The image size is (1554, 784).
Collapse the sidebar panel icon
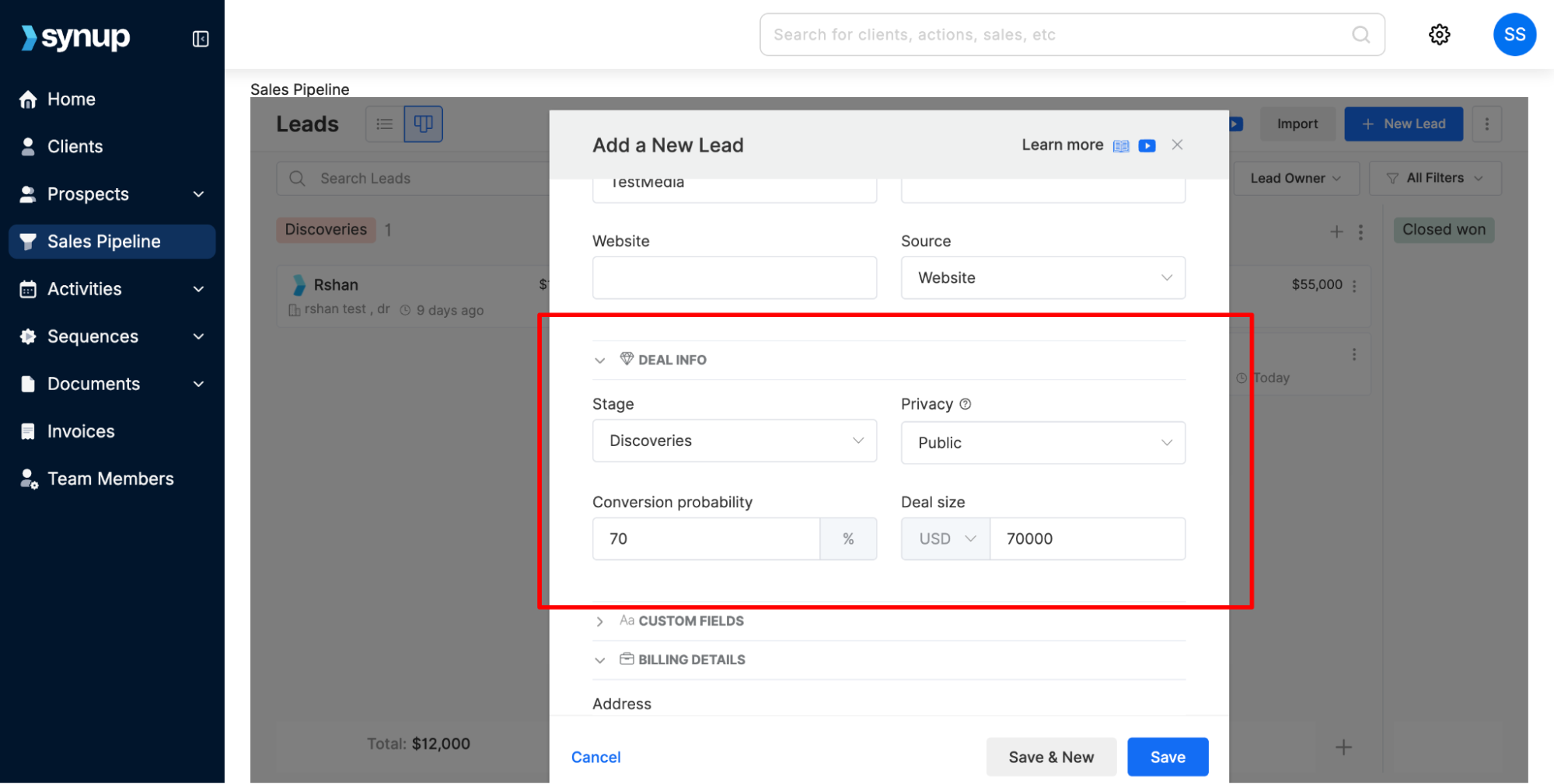pyautogui.click(x=201, y=39)
